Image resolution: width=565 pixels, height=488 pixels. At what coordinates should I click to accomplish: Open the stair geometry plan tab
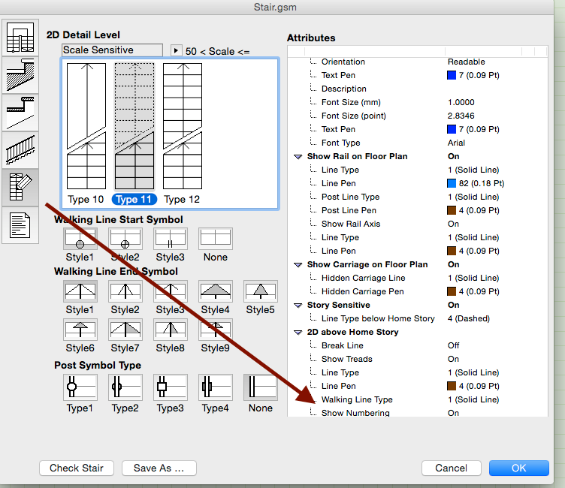click(20, 38)
